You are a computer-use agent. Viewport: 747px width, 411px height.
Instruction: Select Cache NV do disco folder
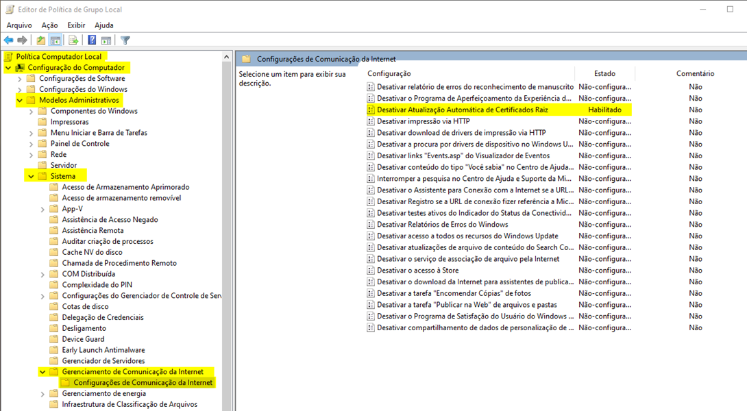tap(92, 252)
